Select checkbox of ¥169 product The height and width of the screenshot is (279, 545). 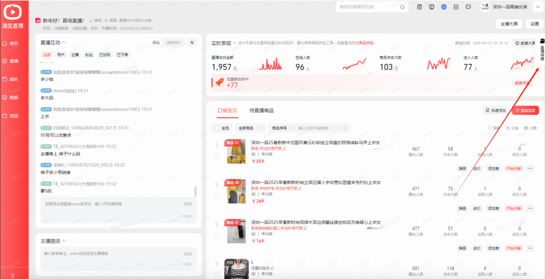click(x=217, y=235)
